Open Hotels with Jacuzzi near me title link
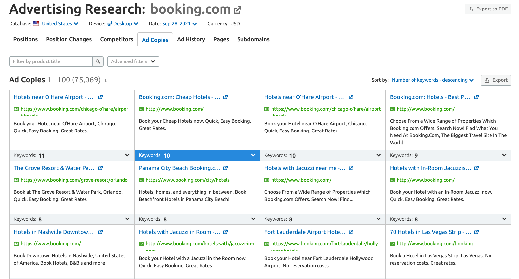This screenshot has width=519, height=279. [x=305, y=168]
